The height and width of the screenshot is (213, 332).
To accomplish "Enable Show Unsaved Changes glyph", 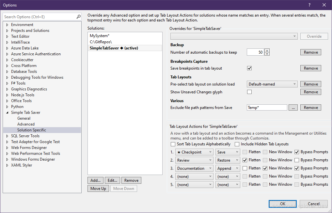I will point(249,92).
